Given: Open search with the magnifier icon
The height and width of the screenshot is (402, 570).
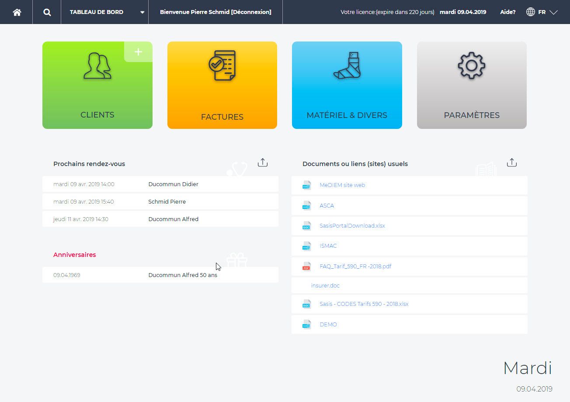Looking at the screenshot, I should [x=47, y=12].
